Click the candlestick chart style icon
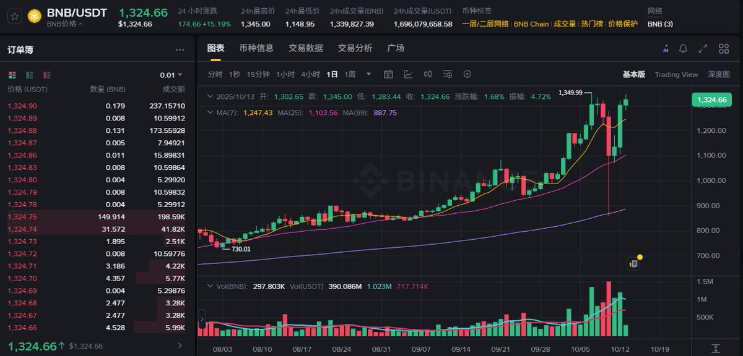Viewport: 743px width, 356px height. 428,74
